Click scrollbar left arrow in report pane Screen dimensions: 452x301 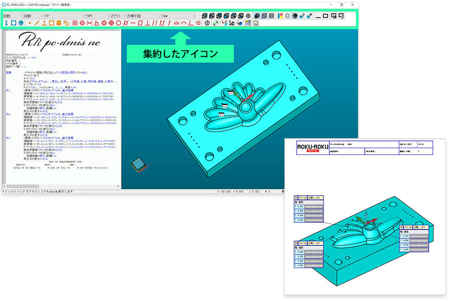[4, 186]
